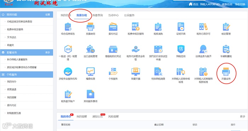
Task: Click 纳税人40136143 in the header
Action: pyautogui.click(x=210, y=4)
